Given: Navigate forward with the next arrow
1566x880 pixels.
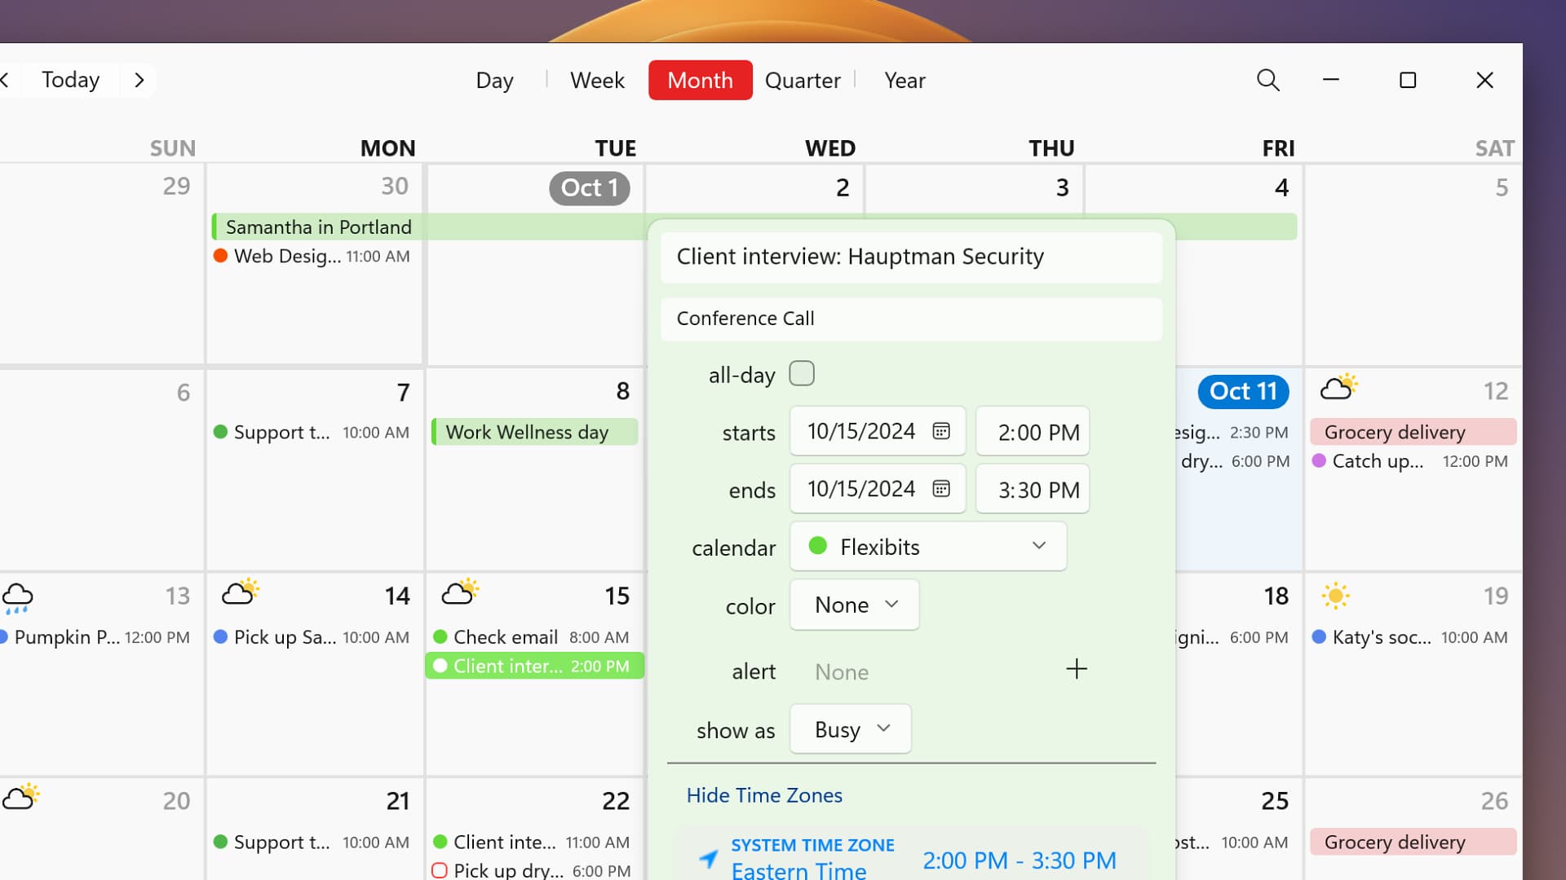Looking at the screenshot, I should pyautogui.click(x=139, y=80).
